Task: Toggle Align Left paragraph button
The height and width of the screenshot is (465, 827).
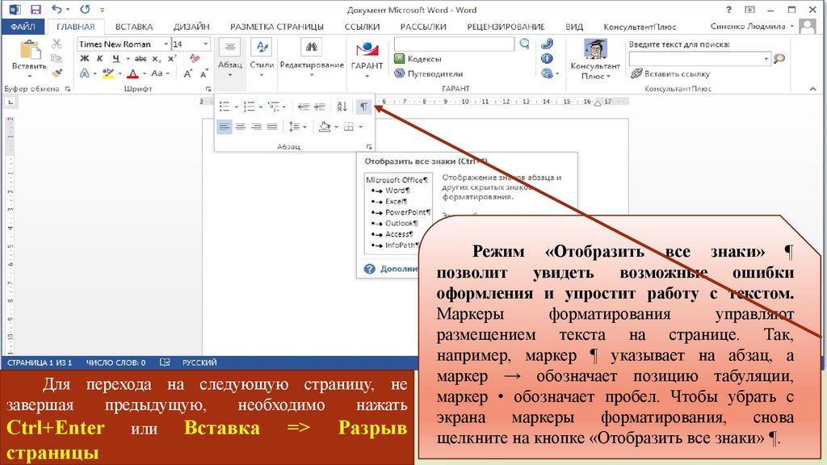Action: 225,127
